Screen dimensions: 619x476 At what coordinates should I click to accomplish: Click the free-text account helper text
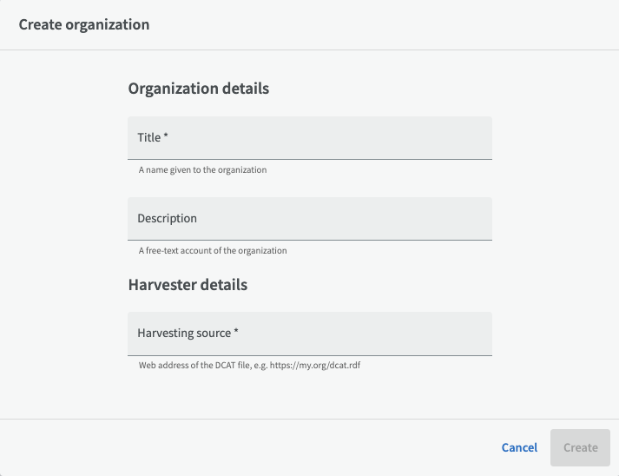[213, 250]
